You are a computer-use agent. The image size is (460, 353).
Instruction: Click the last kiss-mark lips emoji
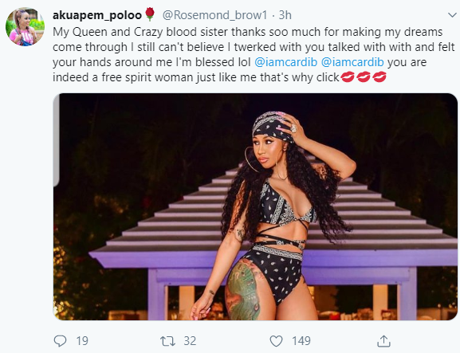click(379, 77)
